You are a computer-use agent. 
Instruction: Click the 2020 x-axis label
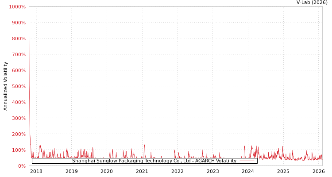coord(107,171)
